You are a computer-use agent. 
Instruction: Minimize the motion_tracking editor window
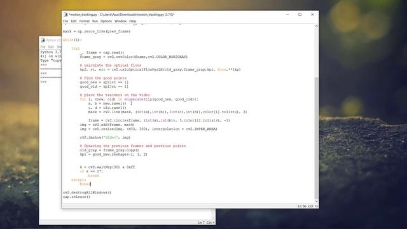pos(287,15)
